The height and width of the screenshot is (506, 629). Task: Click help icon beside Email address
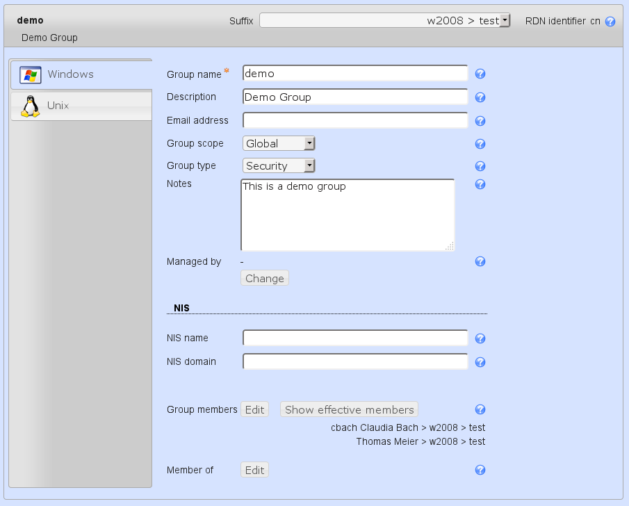pyautogui.click(x=480, y=121)
